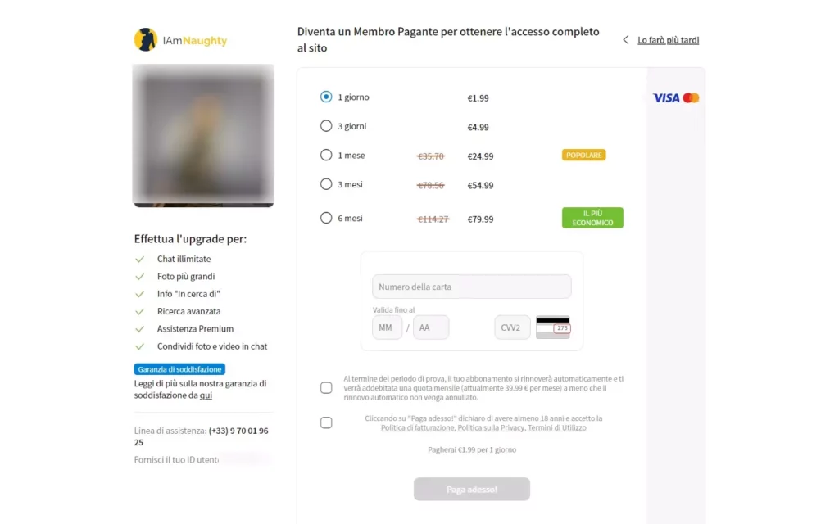Click the Paga adesso! button
The image size is (839, 524).
click(x=471, y=490)
